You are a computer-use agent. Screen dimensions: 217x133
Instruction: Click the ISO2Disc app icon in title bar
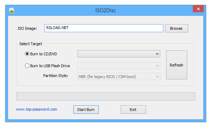12,10
